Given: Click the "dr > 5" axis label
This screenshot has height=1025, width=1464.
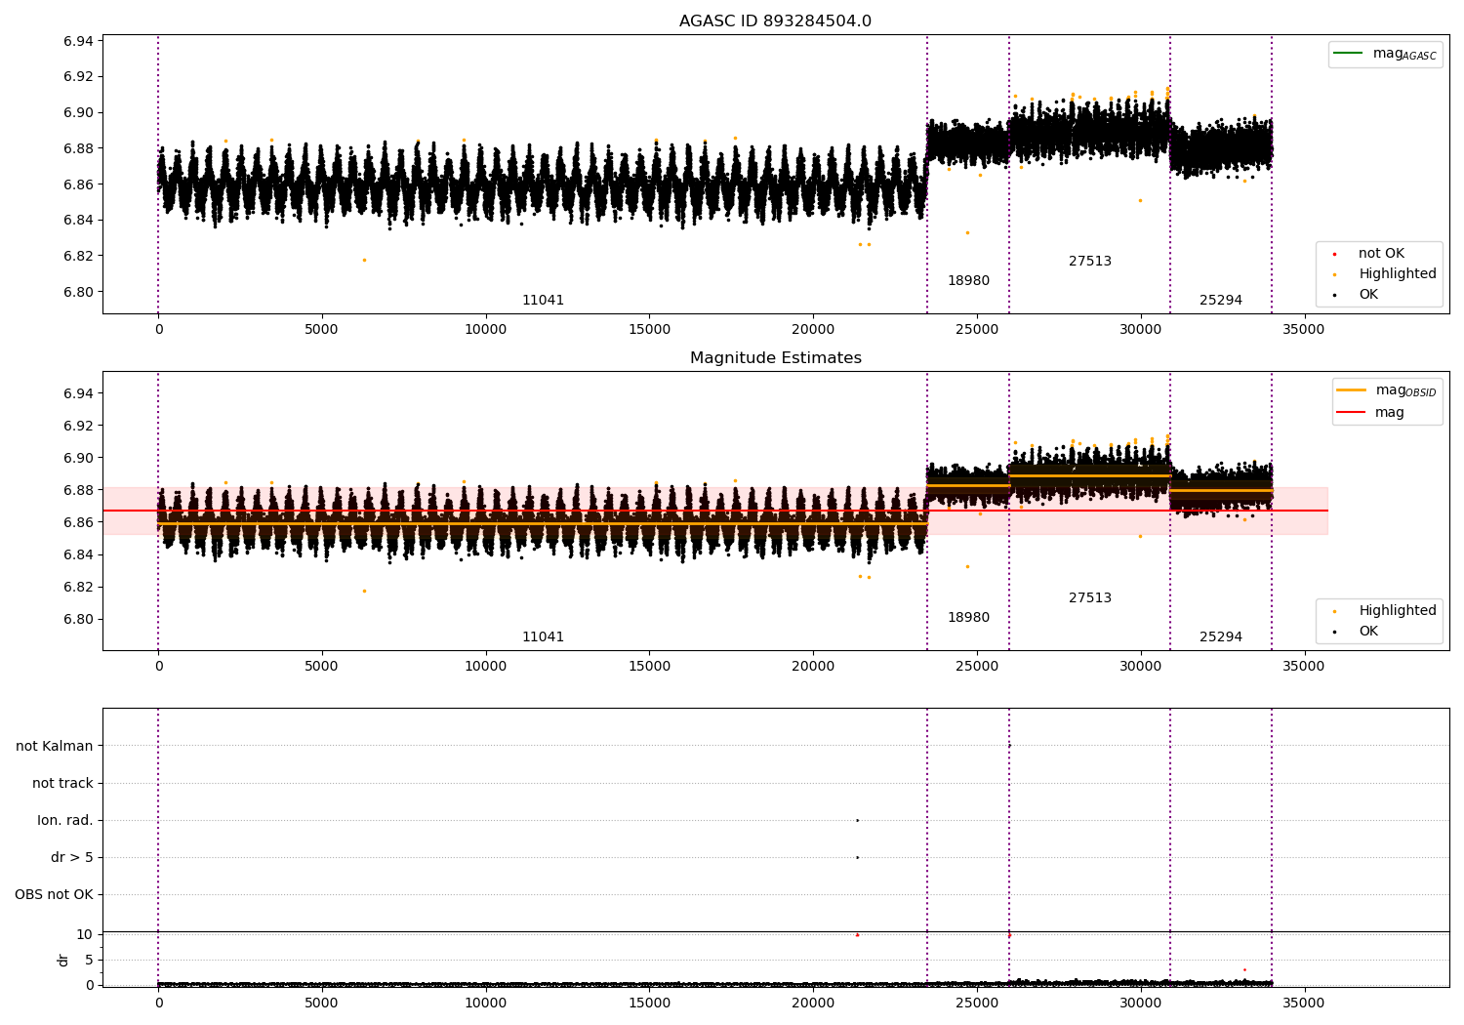Looking at the screenshot, I should 72,857.
